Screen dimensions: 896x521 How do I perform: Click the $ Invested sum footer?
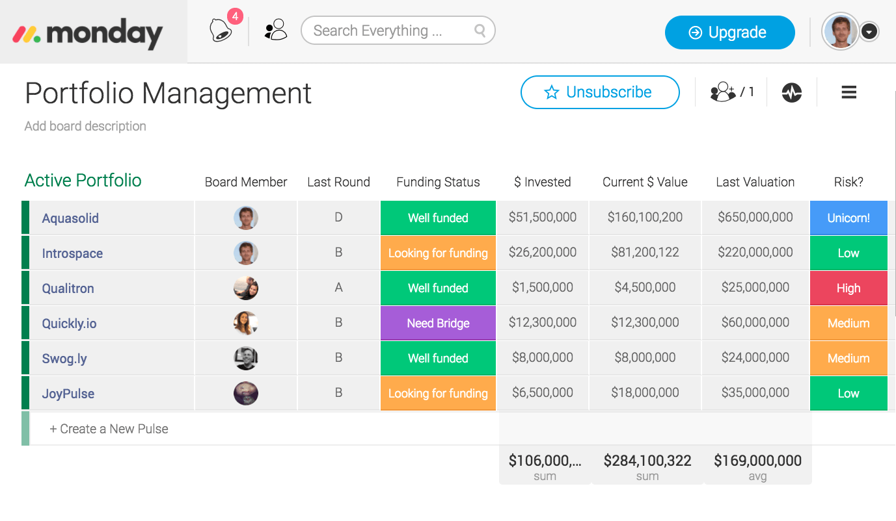tap(545, 466)
